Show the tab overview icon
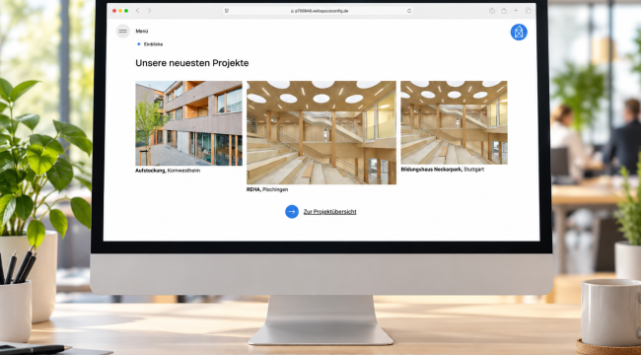641x355 pixels. click(528, 11)
